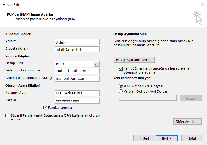The width and height of the screenshot is (207, 145).
Task: Click the Gelen posta sunucusu field
Action: click(77, 71)
